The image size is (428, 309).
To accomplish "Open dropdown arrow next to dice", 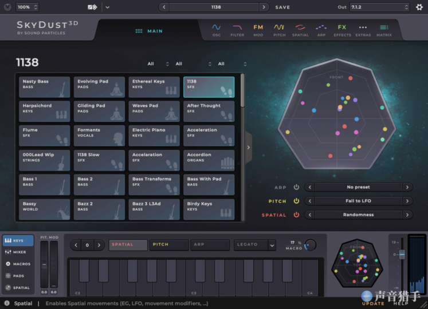I will 108,7.
